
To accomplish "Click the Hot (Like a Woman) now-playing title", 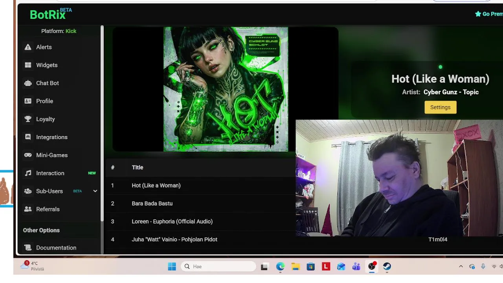I will click(x=440, y=79).
